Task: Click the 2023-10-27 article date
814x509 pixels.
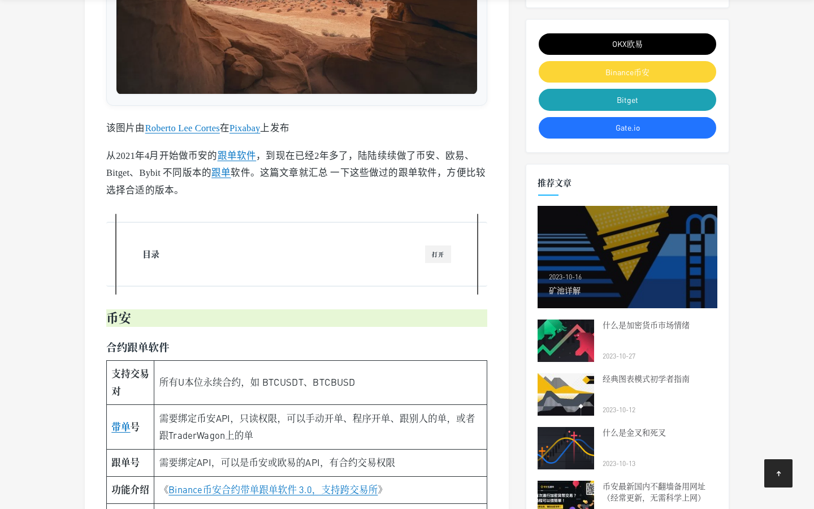Action: 619,356
